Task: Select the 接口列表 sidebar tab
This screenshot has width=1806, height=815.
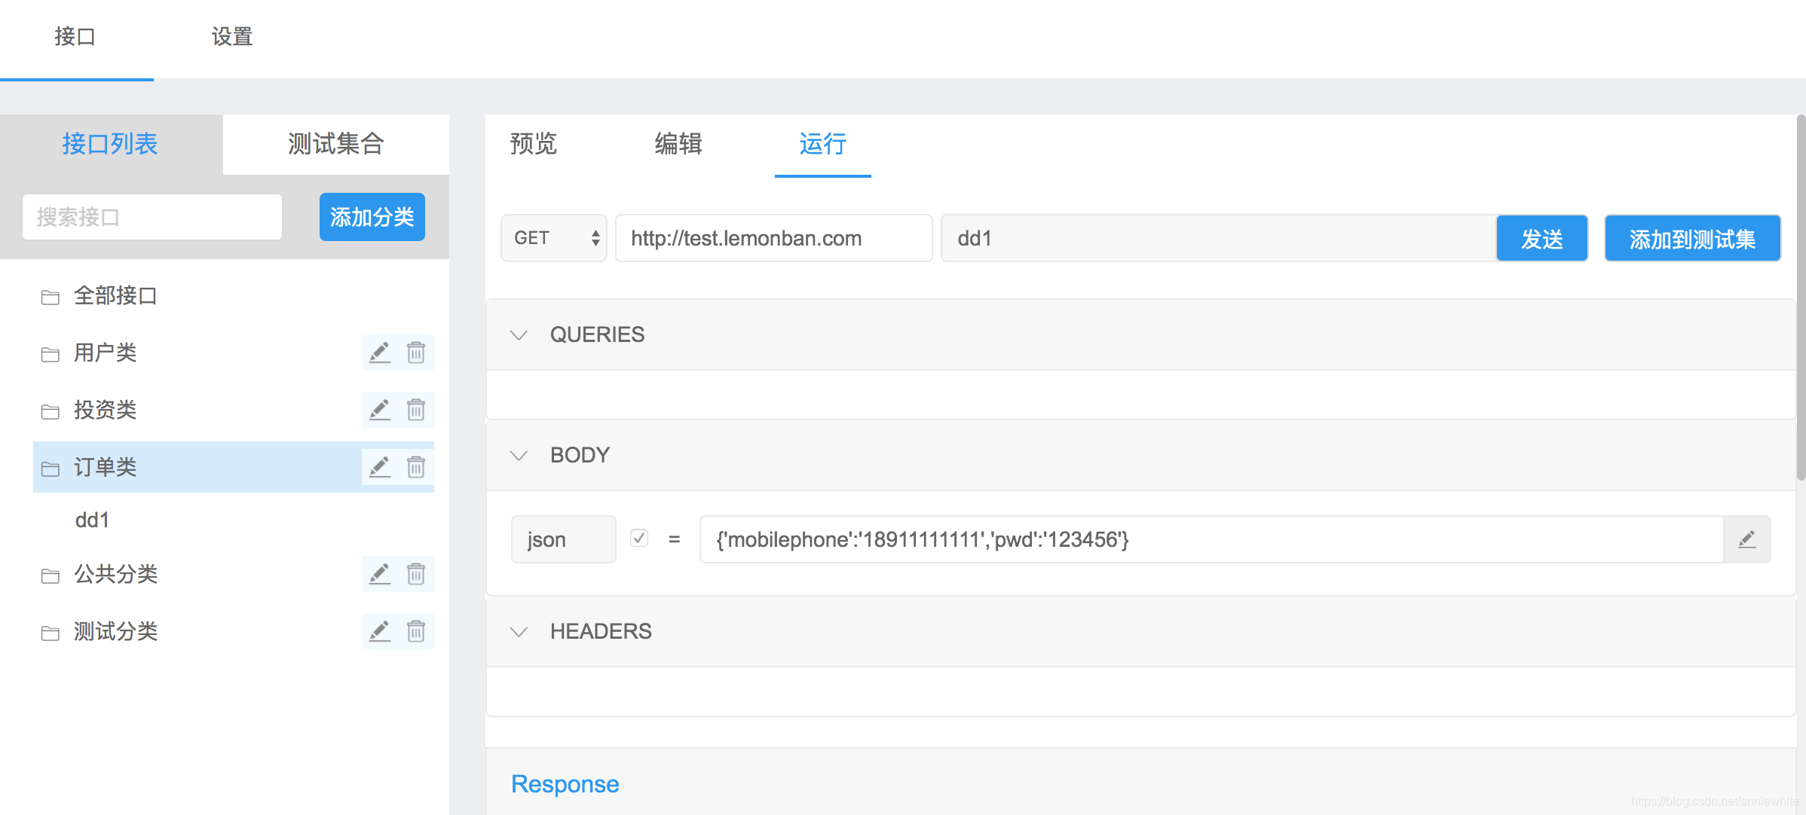Action: pyautogui.click(x=111, y=144)
